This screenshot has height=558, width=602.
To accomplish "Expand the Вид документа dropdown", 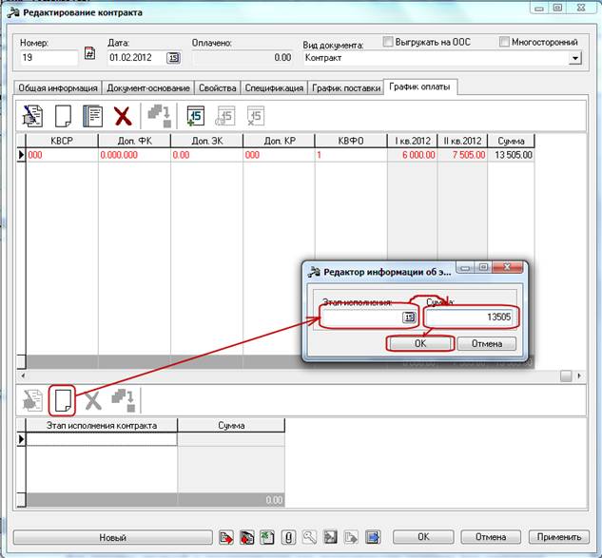I will pos(574,58).
